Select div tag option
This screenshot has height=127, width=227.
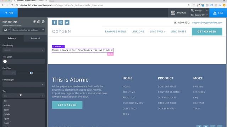(x=23, y=101)
